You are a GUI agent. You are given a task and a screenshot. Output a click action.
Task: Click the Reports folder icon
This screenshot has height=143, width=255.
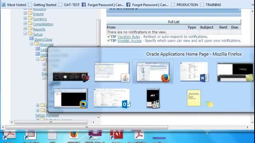(x=30, y=28)
